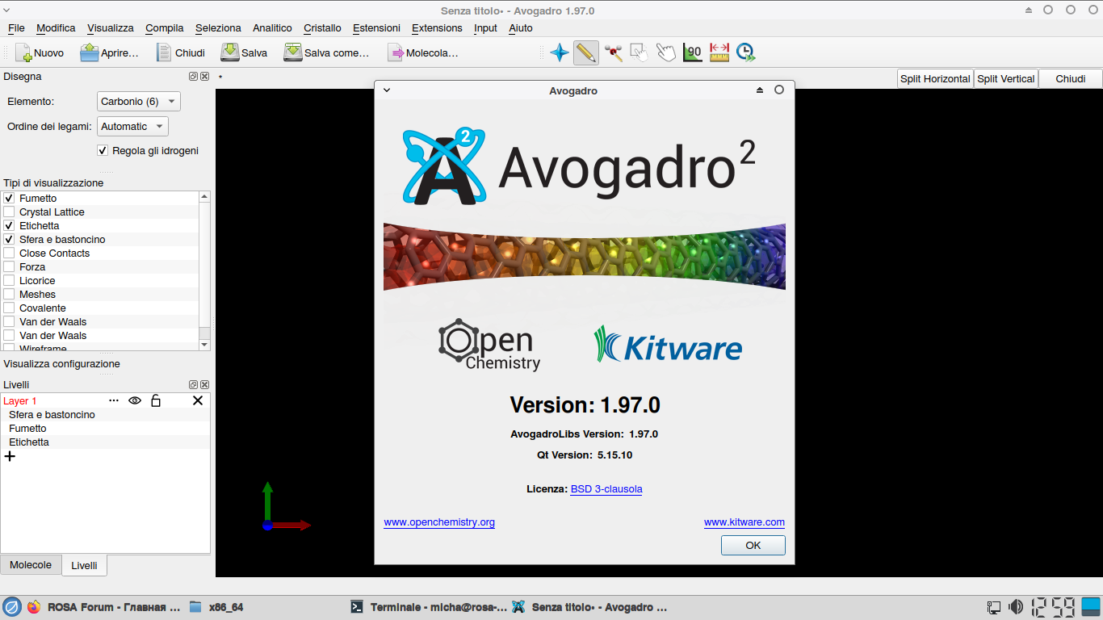Select the ruler distance measure tool
The image size is (1103, 620).
(x=719, y=53)
